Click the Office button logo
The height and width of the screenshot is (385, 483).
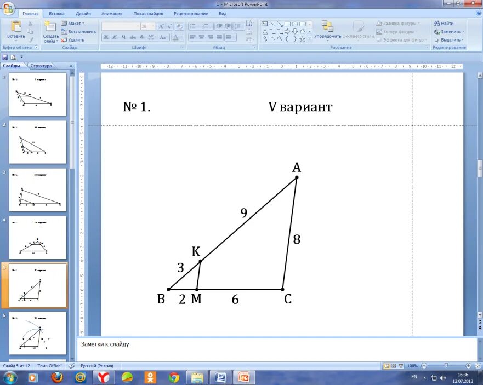click(x=8, y=8)
